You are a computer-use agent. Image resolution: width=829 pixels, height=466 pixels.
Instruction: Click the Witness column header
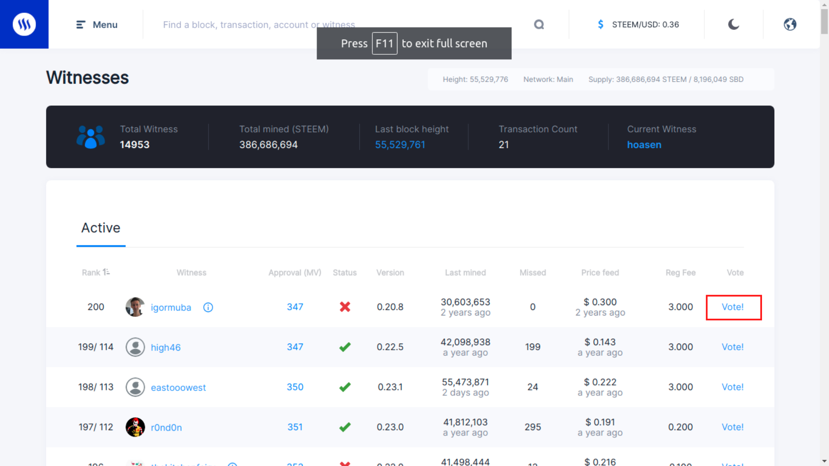coord(191,273)
